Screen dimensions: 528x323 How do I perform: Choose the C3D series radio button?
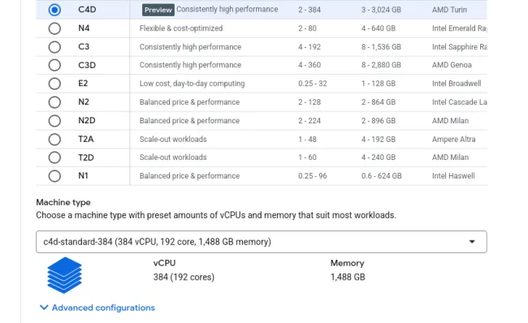(54, 65)
